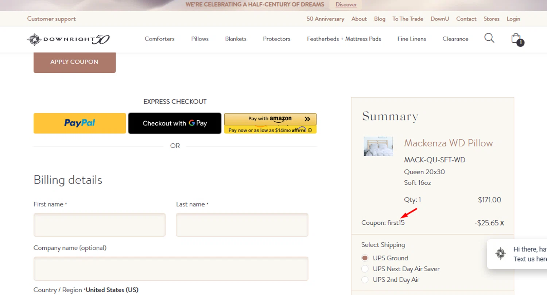Focus the First name field

(x=99, y=225)
